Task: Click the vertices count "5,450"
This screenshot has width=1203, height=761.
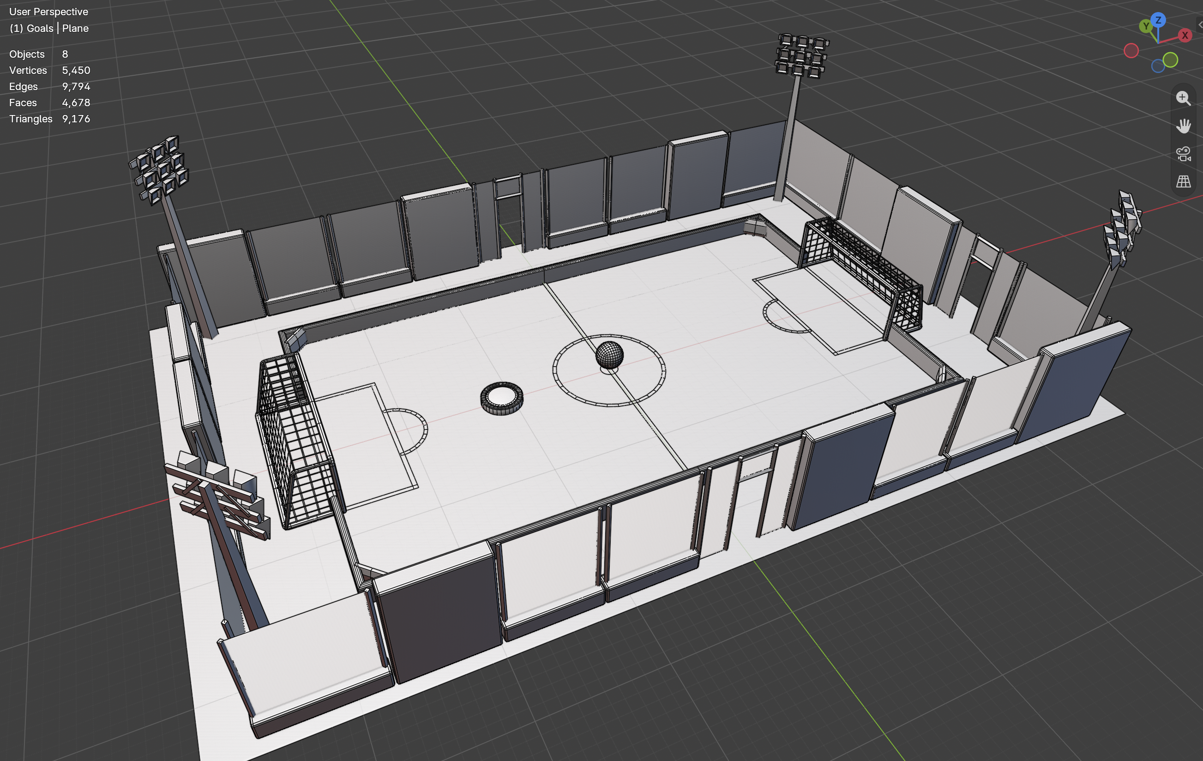Action: pos(76,71)
